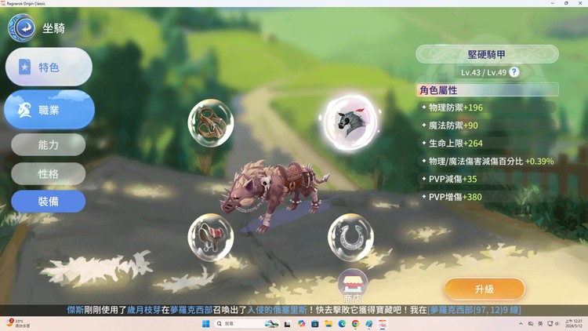Click the 角色屬性 header
The width and height of the screenshot is (588, 331).
[487, 90]
